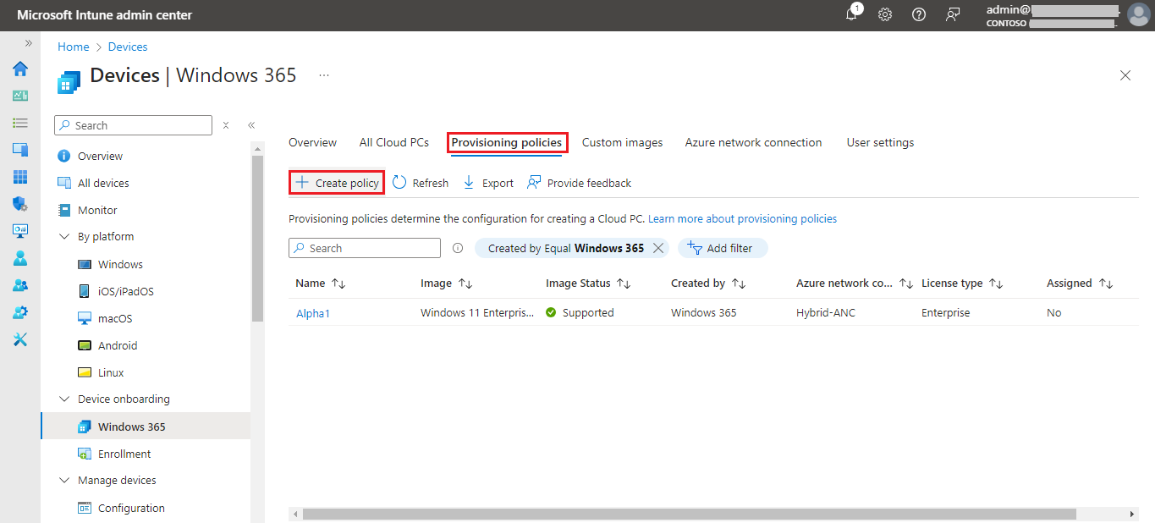Collapse the Manage devices section
The width and height of the screenshot is (1155, 523).
(64, 481)
